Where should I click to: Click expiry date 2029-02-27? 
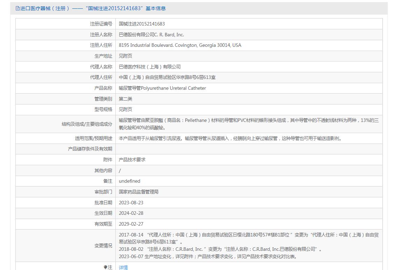pos(131,224)
